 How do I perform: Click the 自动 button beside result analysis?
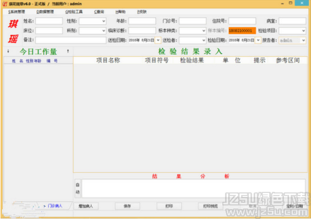(x=77, y=188)
